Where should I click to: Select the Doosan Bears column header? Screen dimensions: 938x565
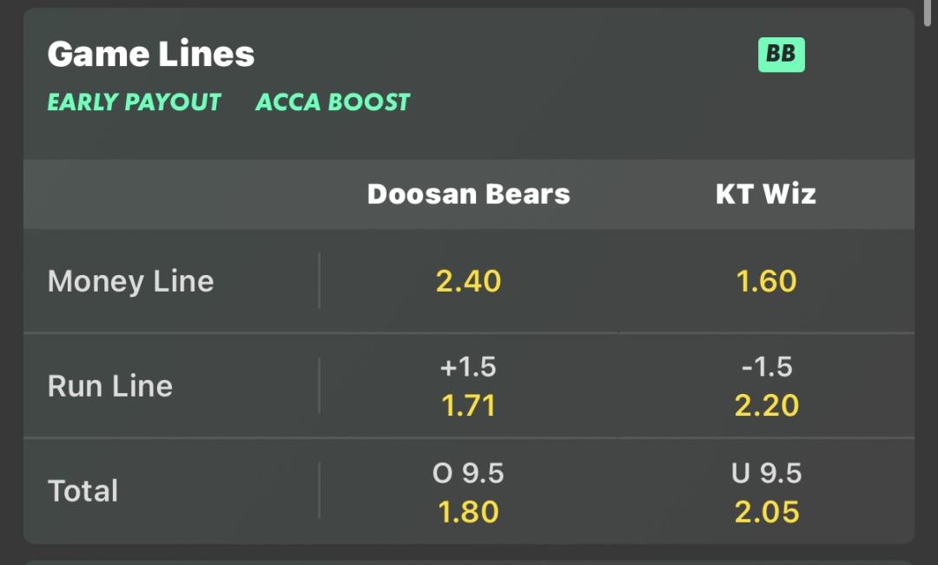pos(468,194)
